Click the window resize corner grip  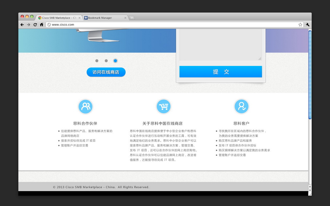coord(310,194)
